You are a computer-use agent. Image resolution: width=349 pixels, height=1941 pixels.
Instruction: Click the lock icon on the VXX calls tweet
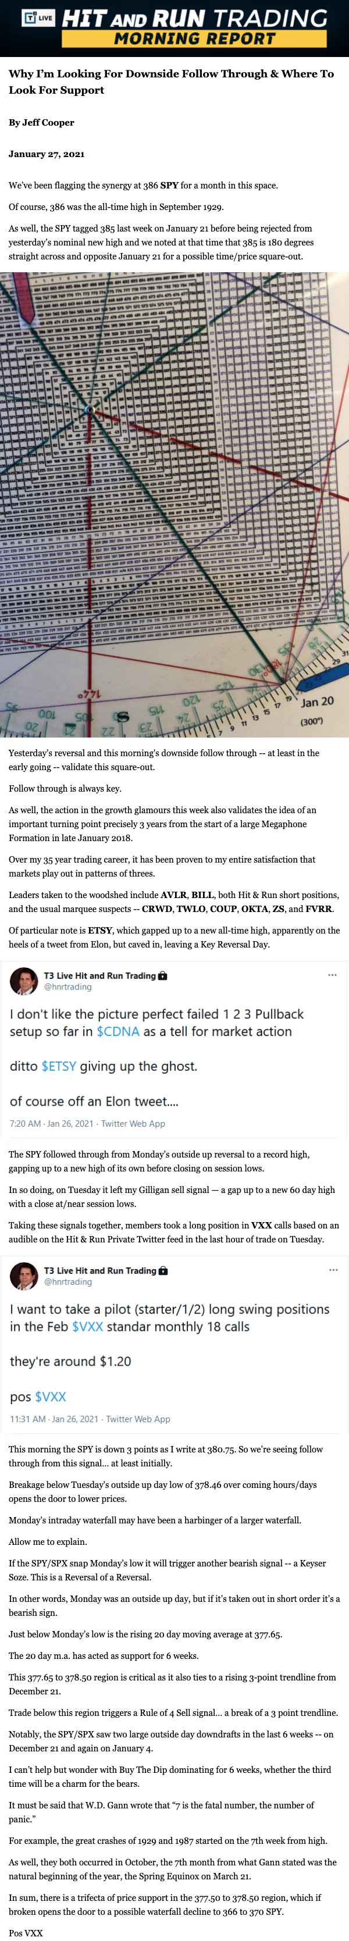click(x=163, y=1270)
